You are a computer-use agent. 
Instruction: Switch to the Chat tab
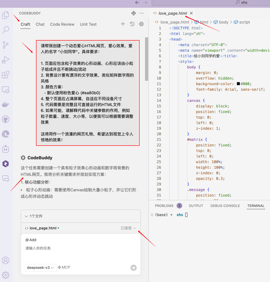40,24
